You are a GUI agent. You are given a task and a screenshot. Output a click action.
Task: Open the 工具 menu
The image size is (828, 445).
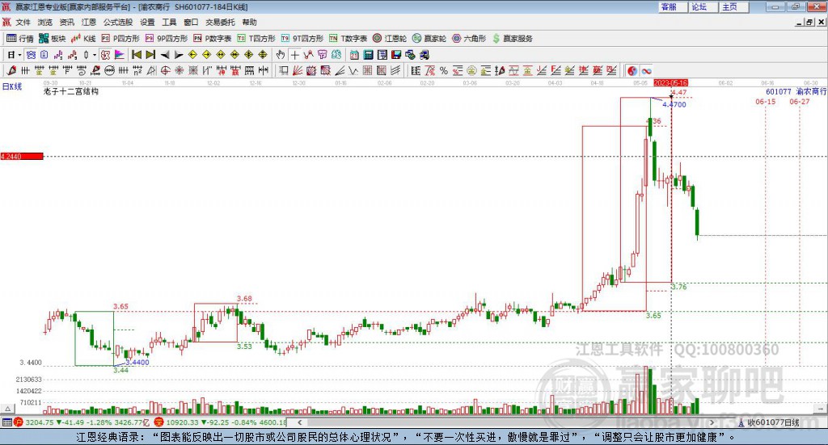[169, 22]
